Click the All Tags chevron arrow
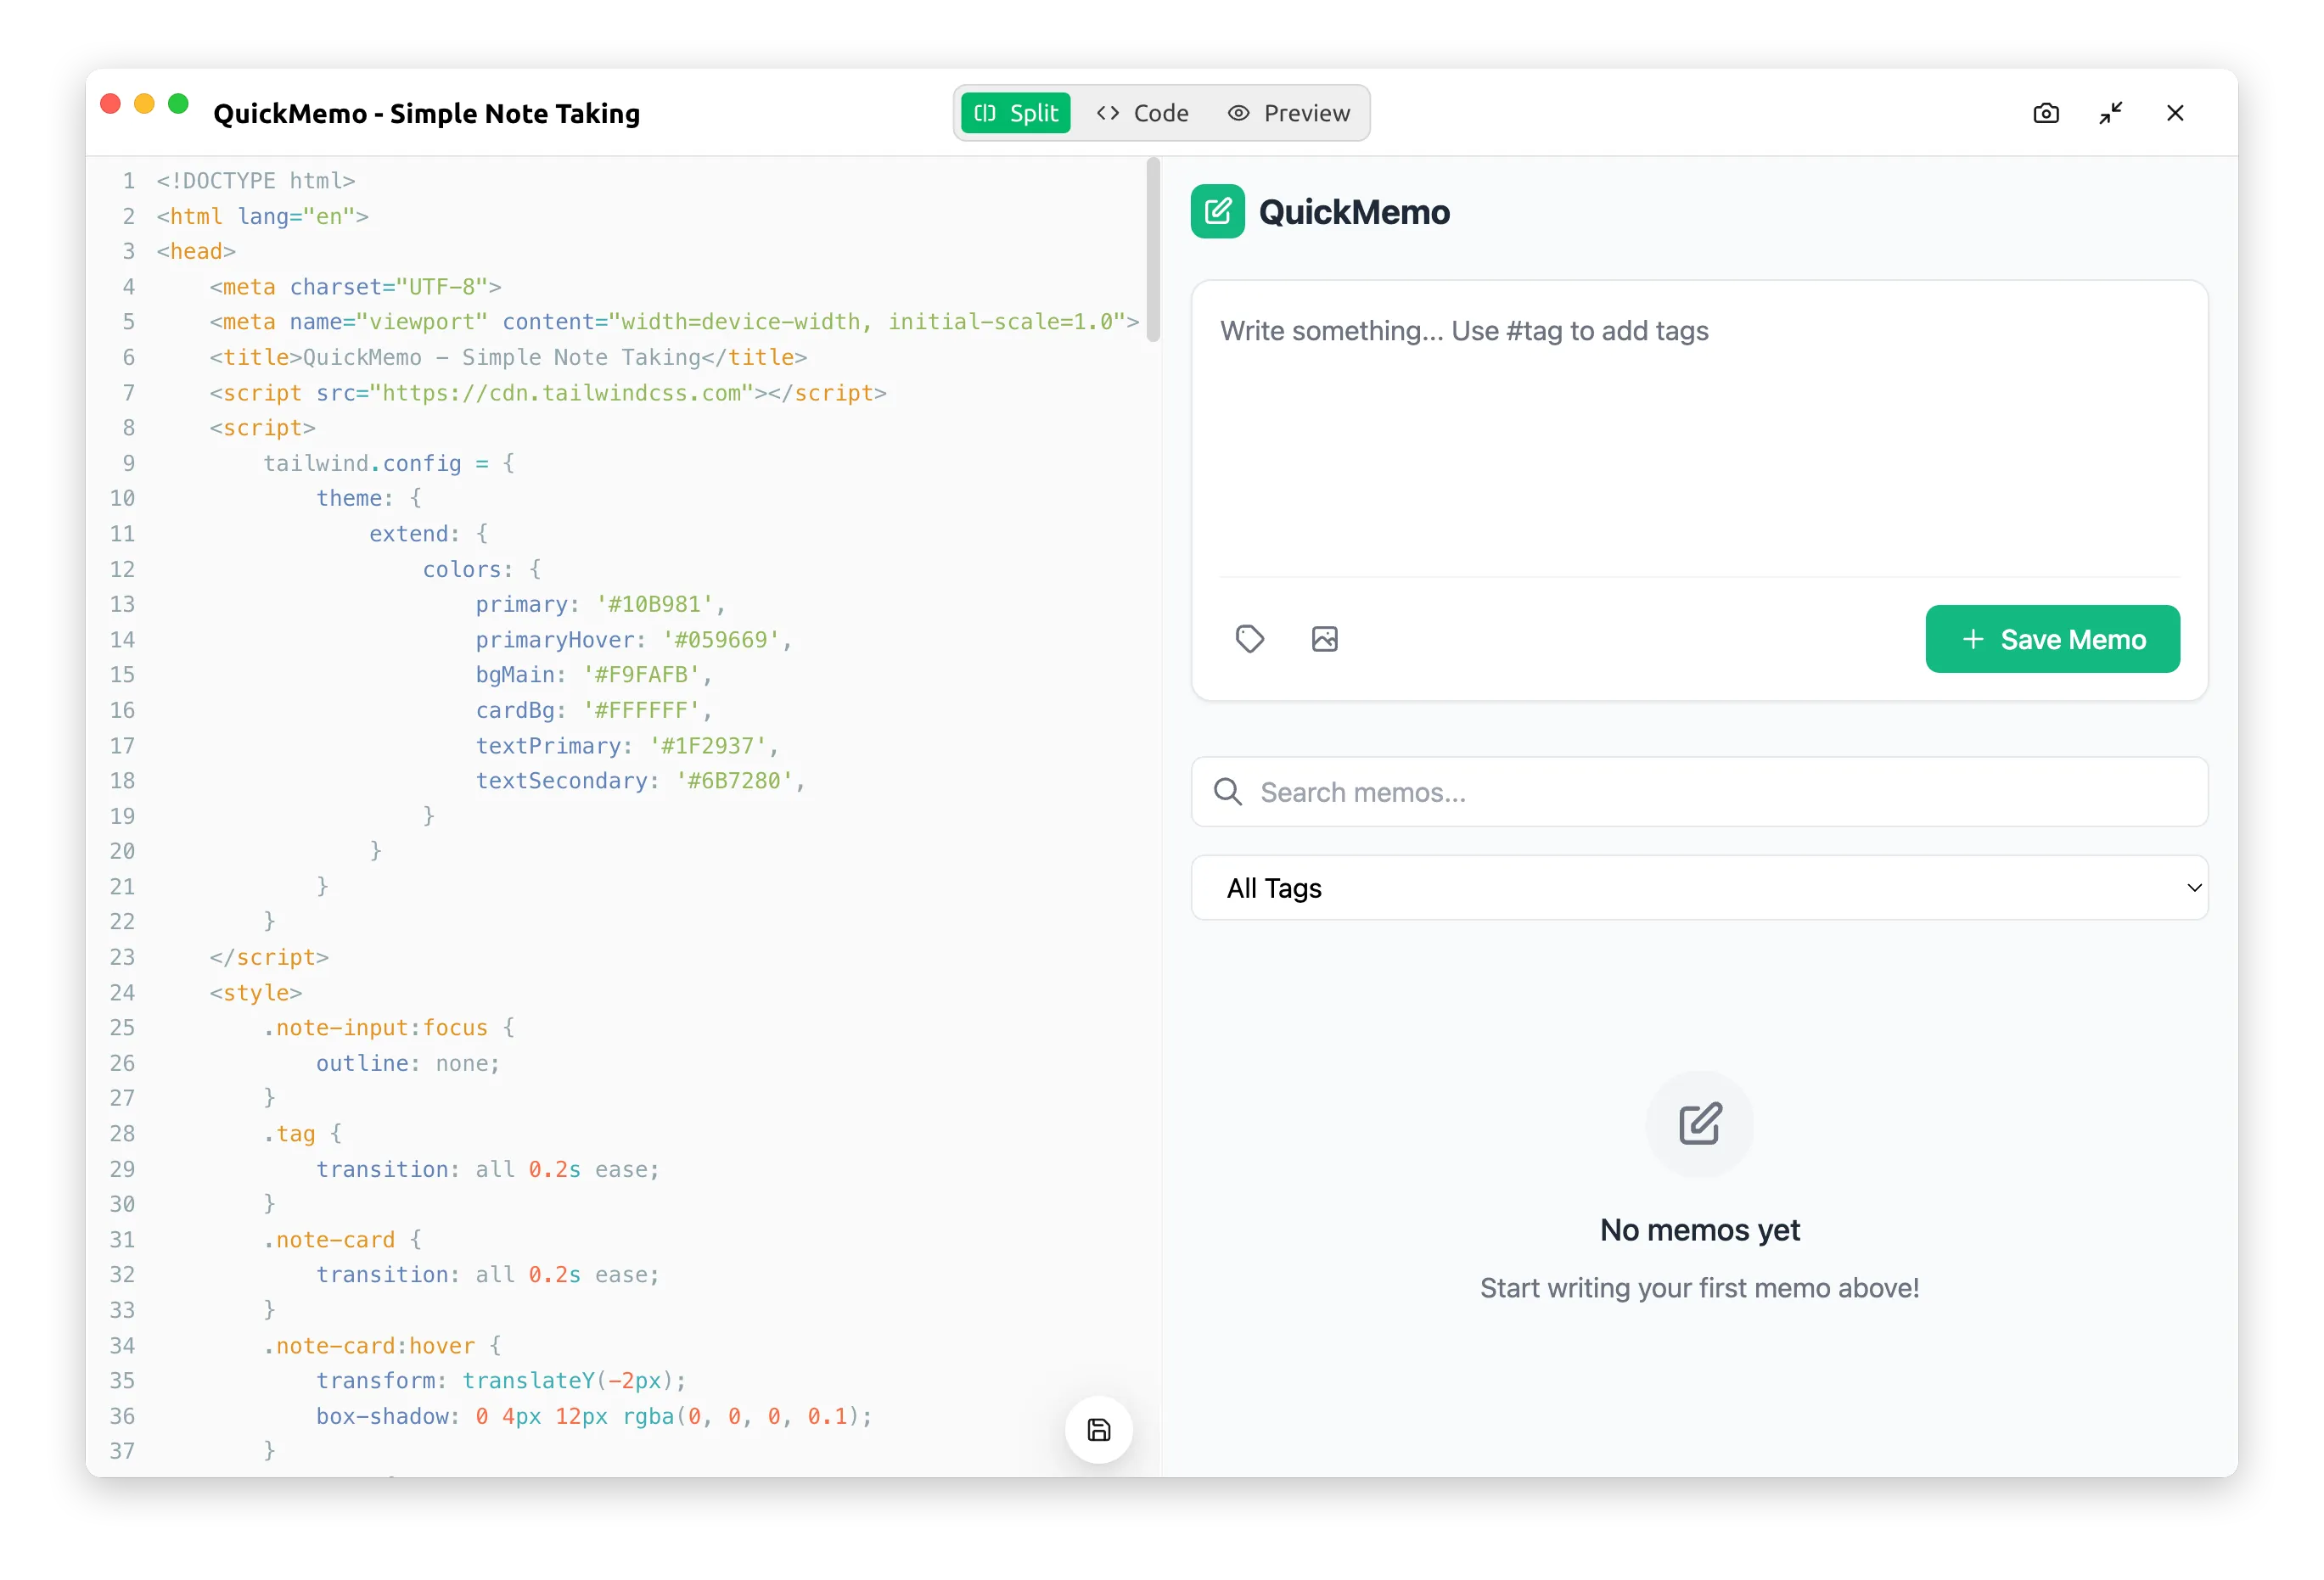2324x1580 pixels. click(x=2193, y=888)
